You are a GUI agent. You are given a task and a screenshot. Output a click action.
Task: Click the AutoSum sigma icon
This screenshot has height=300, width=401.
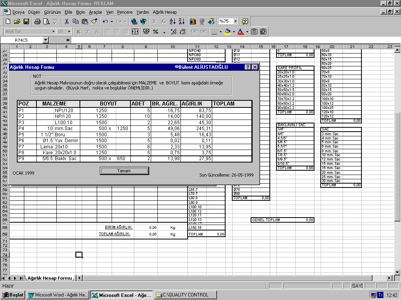154,21
